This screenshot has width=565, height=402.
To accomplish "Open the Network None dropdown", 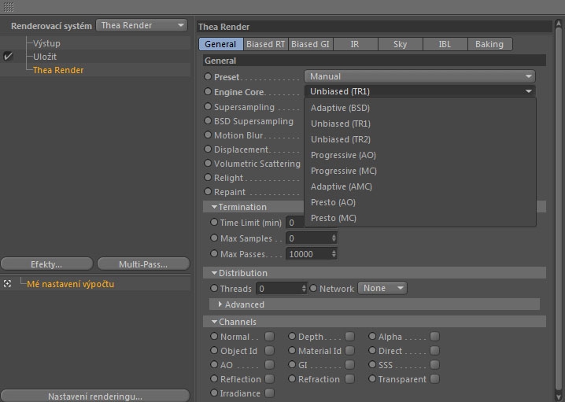I will point(382,288).
